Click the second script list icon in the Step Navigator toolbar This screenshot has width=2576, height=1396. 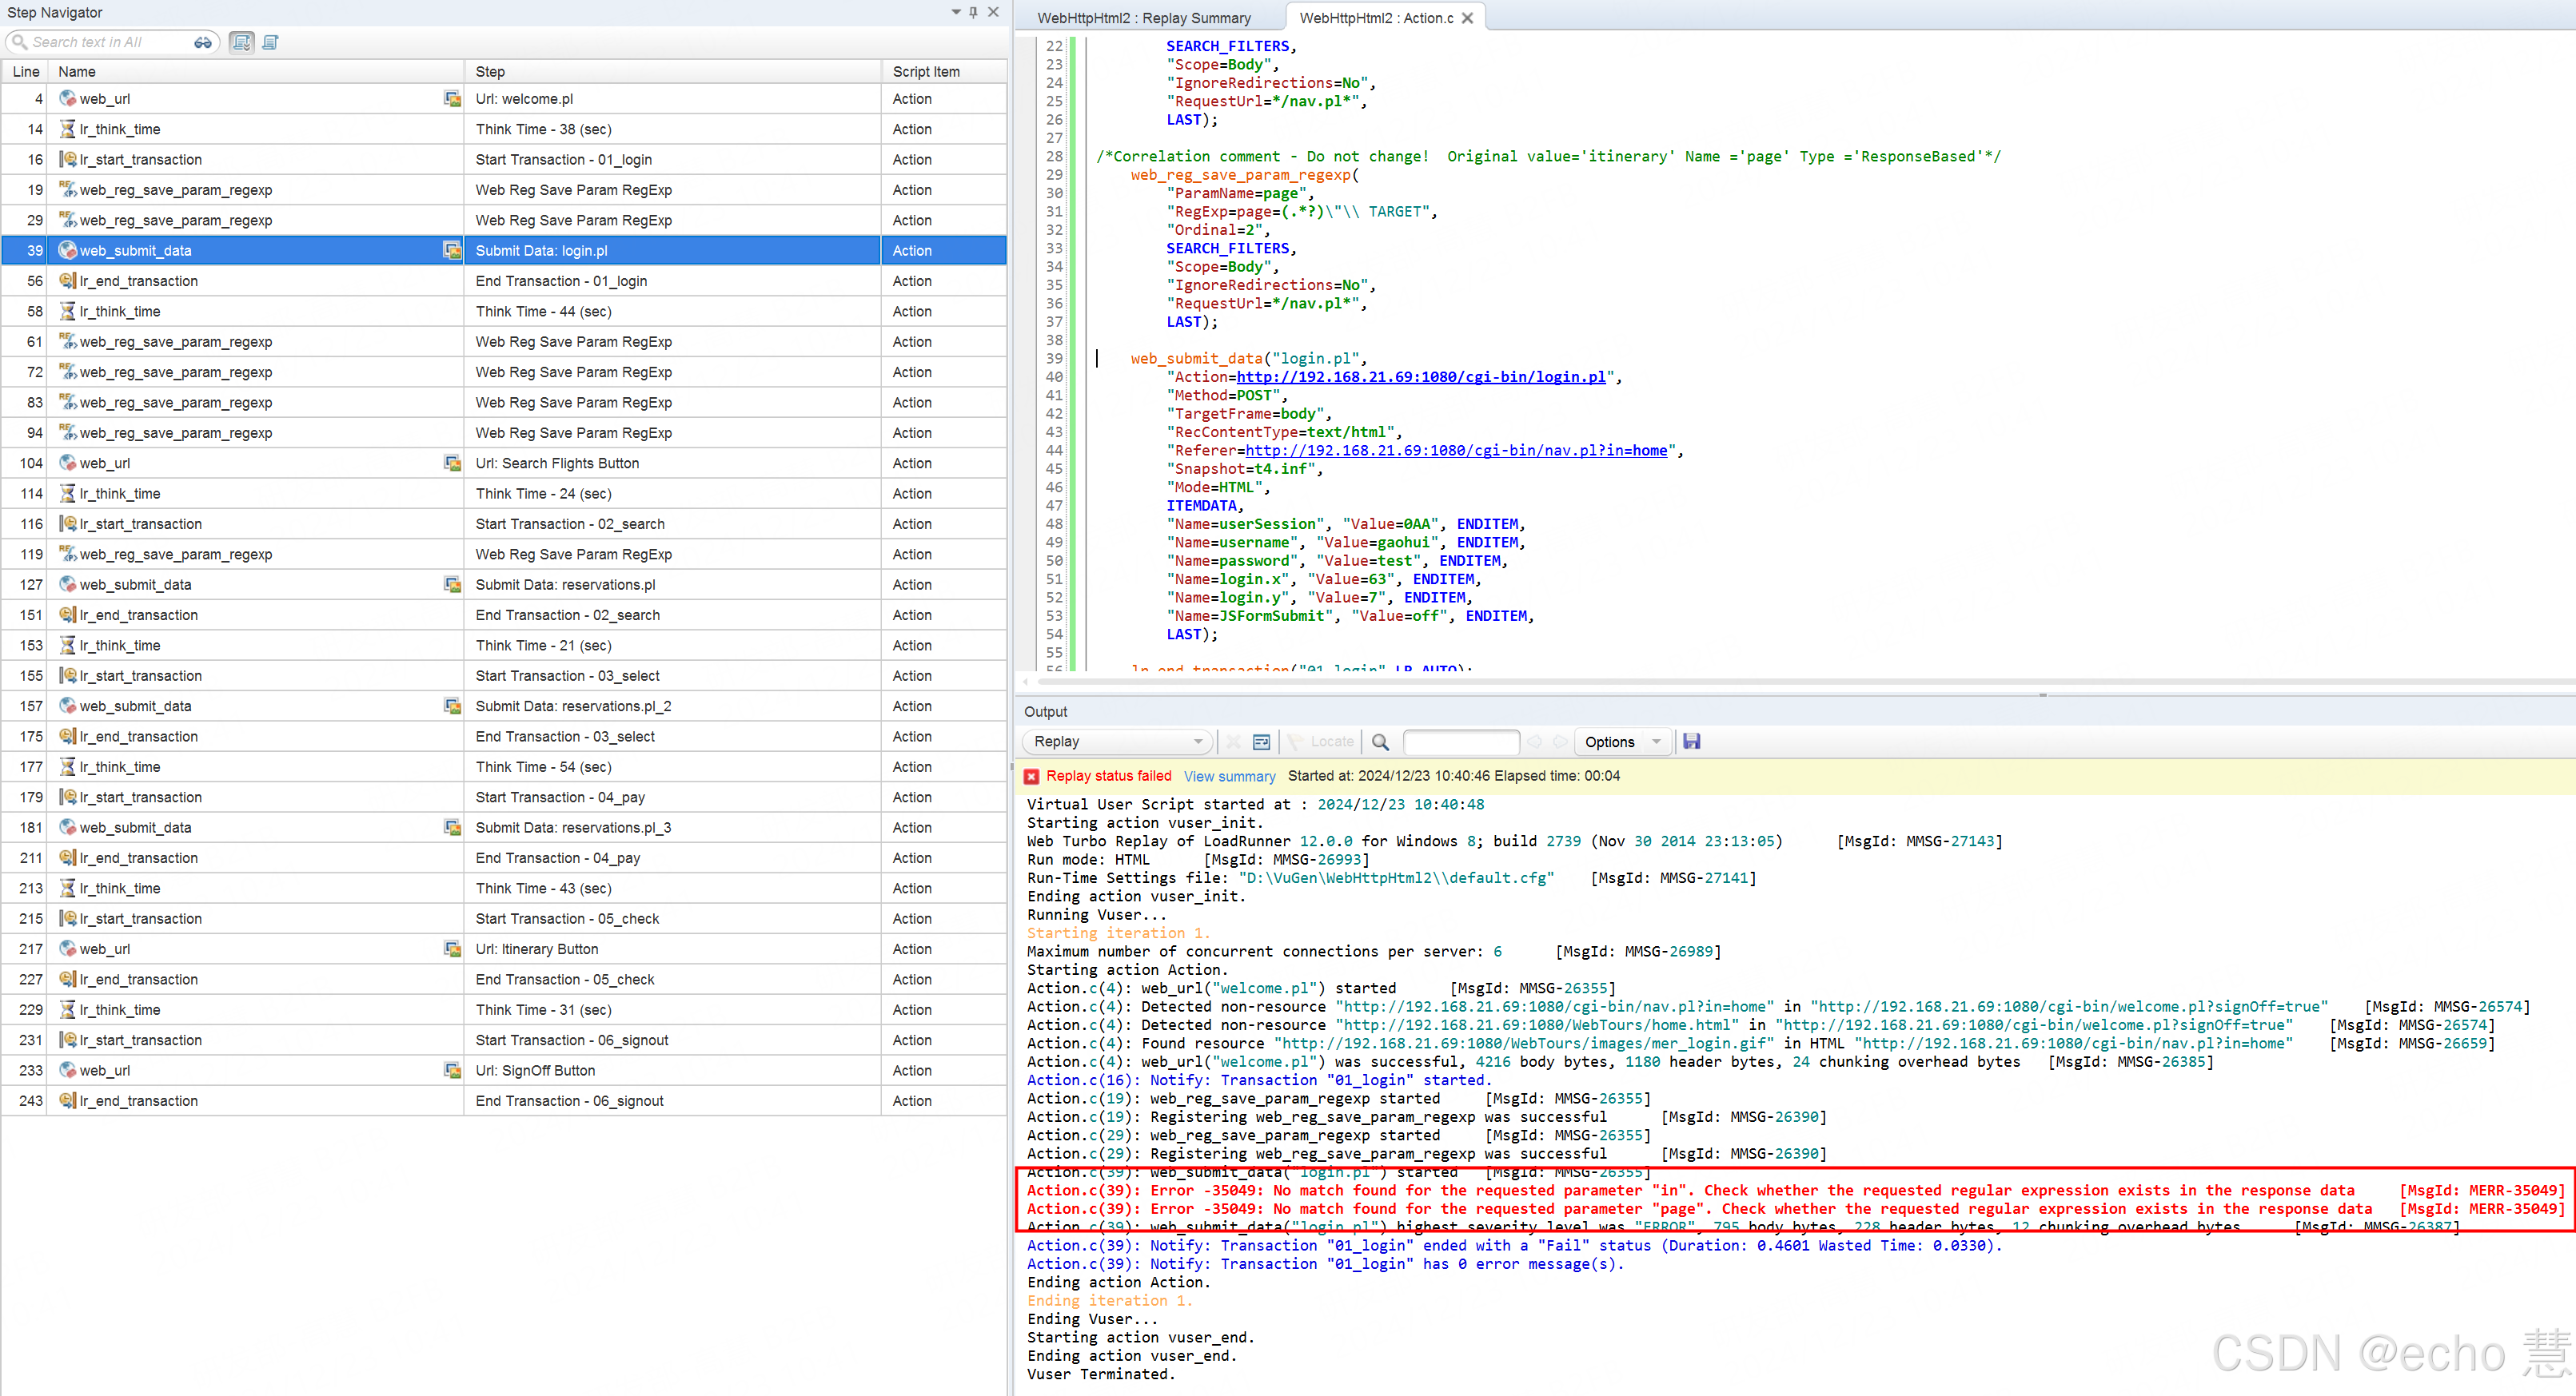pos(270,42)
